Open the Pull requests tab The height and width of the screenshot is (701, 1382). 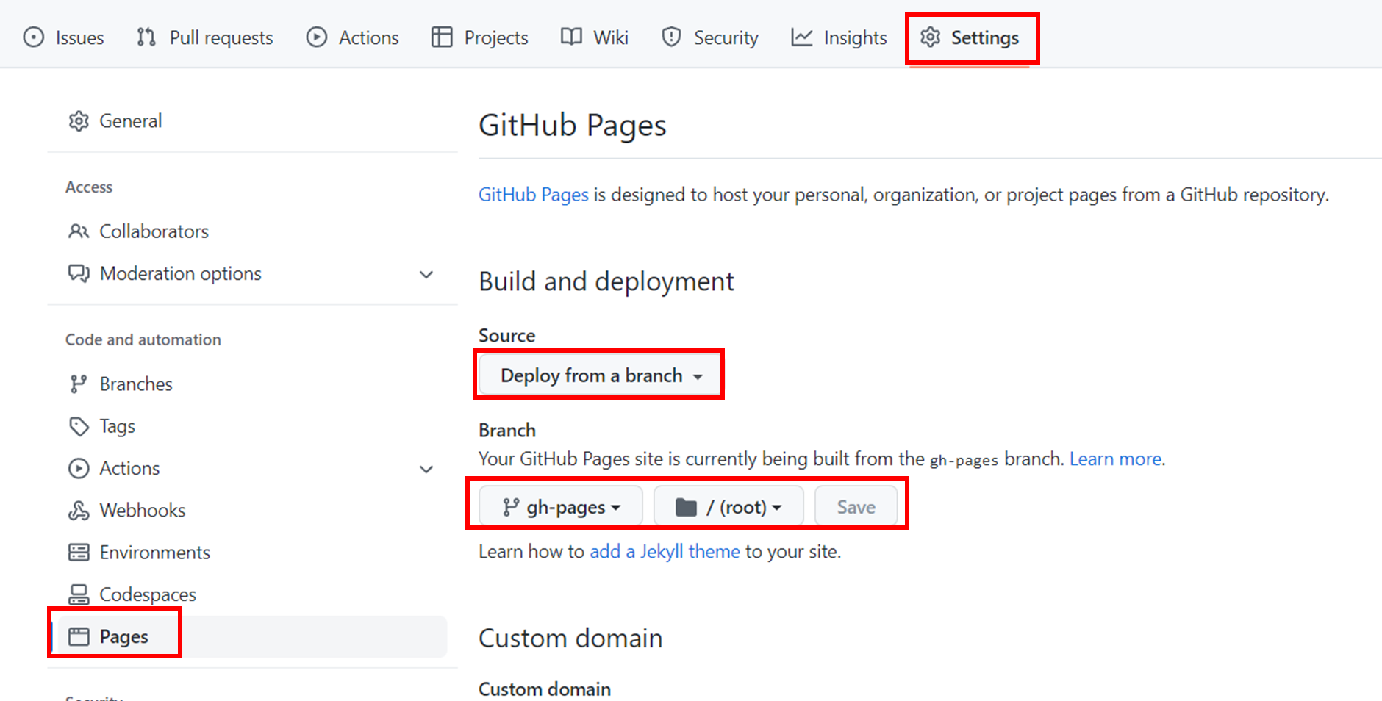(x=204, y=37)
